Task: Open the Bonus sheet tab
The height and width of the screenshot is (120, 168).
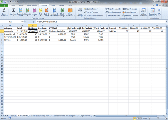Action: pyautogui.click(x=13, y=116)
